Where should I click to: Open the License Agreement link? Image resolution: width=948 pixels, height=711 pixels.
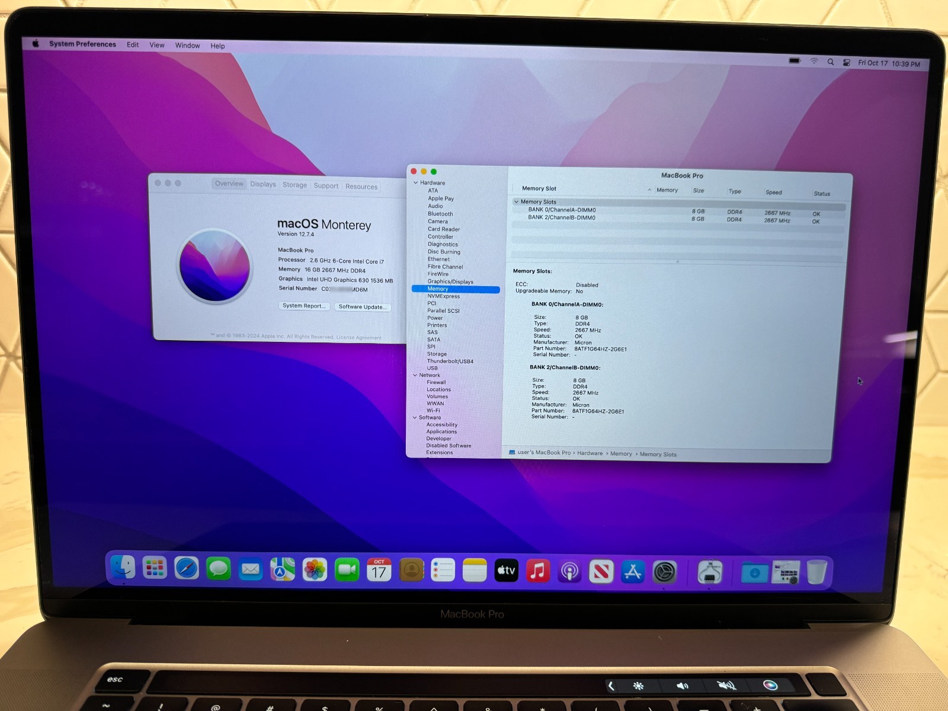pyautogui.click(x=359, y=337)
